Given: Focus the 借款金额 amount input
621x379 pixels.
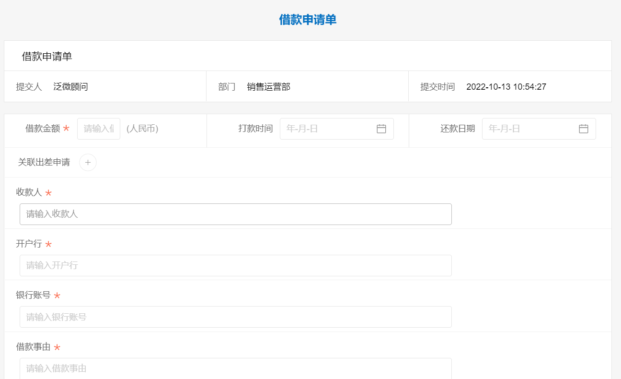Looking at the screenshot, I should click(99, 129).
